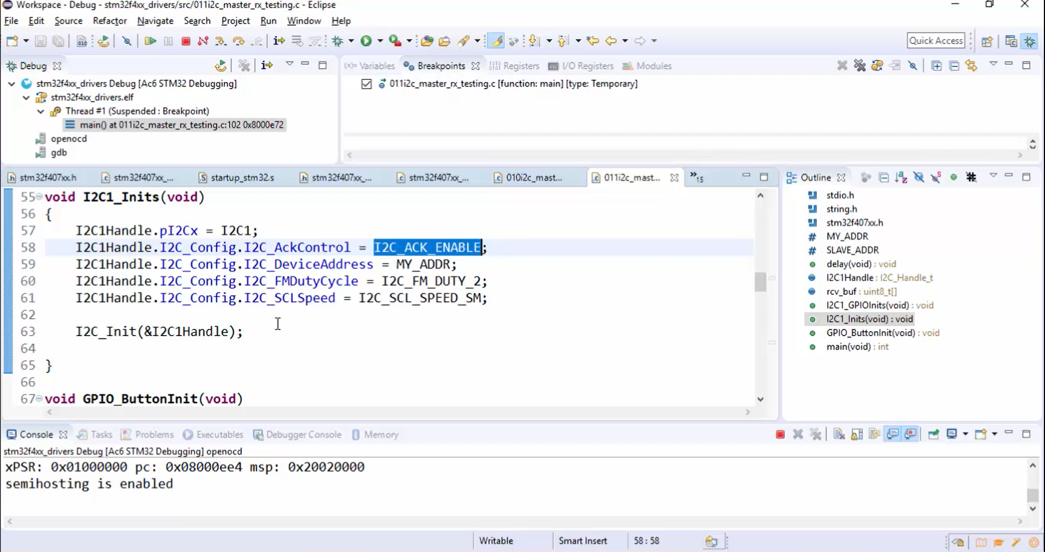This screenshot has width=1045, height=552.
Task: Switch to the Memory tab
Action: pyautogui.click(x=375, y=435)
